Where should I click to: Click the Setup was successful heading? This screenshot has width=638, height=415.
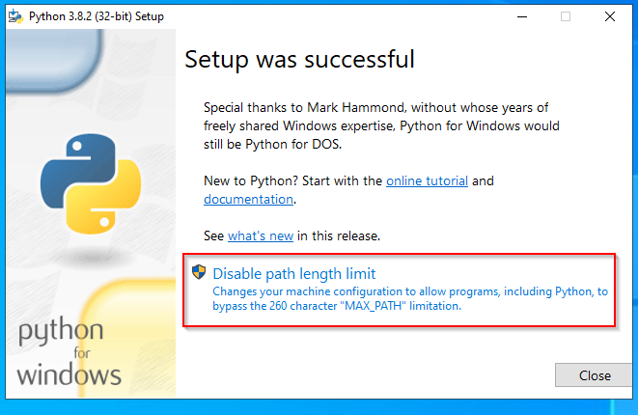coord(299,60)
